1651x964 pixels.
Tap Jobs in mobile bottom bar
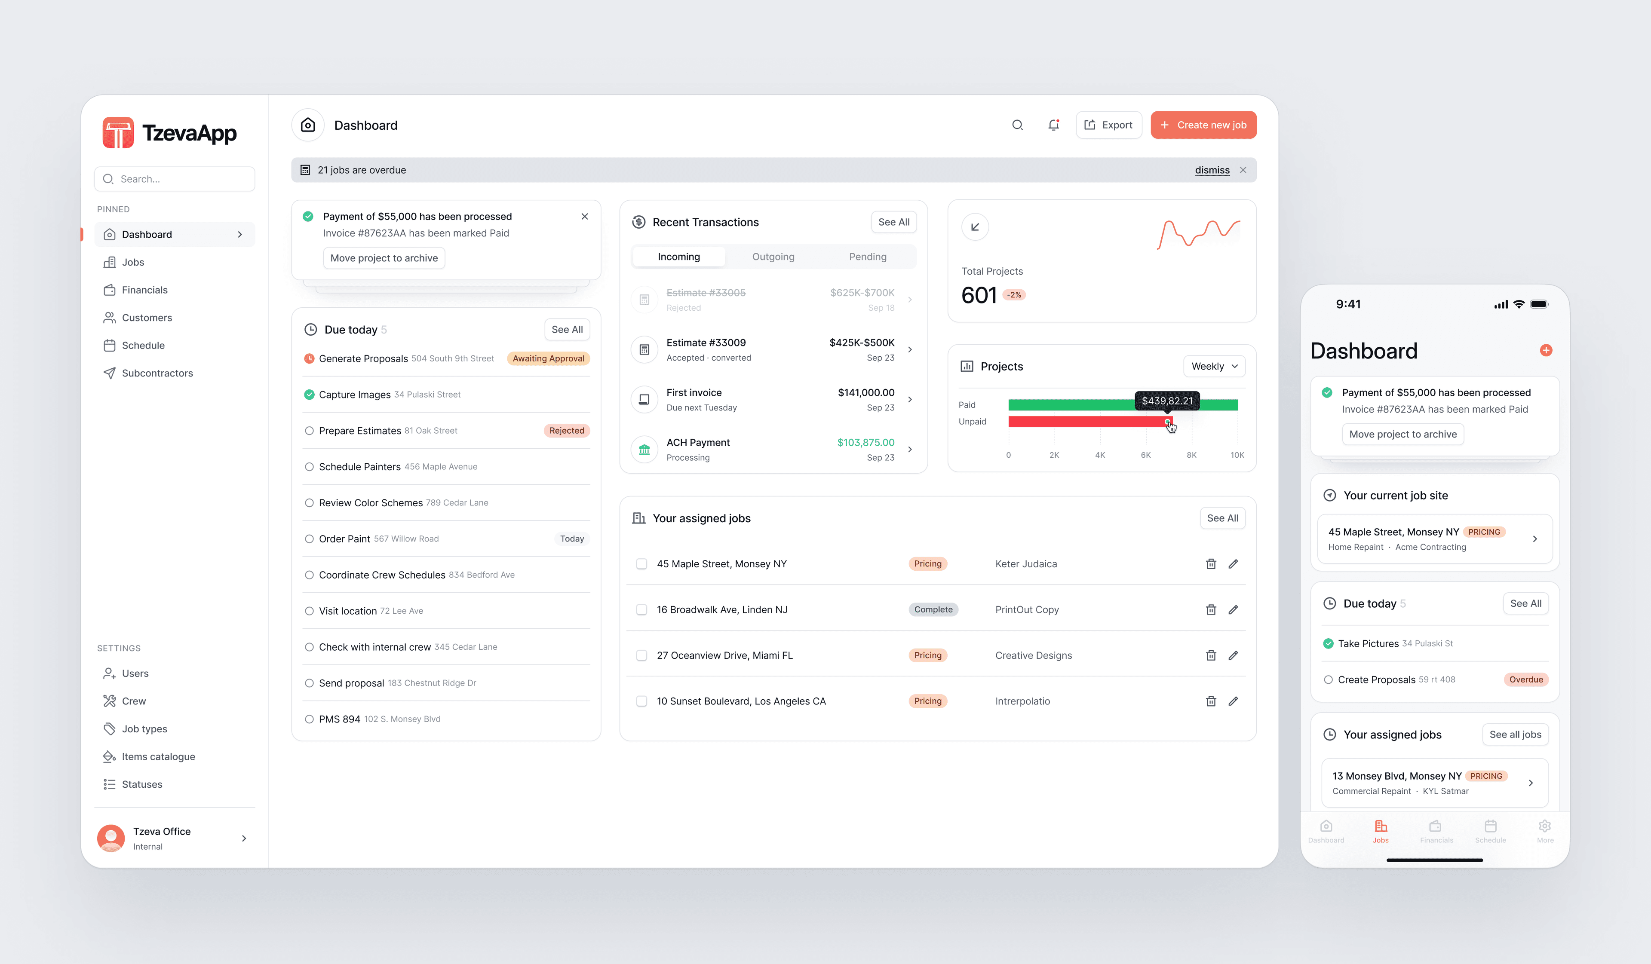(x=1381, y=831)
